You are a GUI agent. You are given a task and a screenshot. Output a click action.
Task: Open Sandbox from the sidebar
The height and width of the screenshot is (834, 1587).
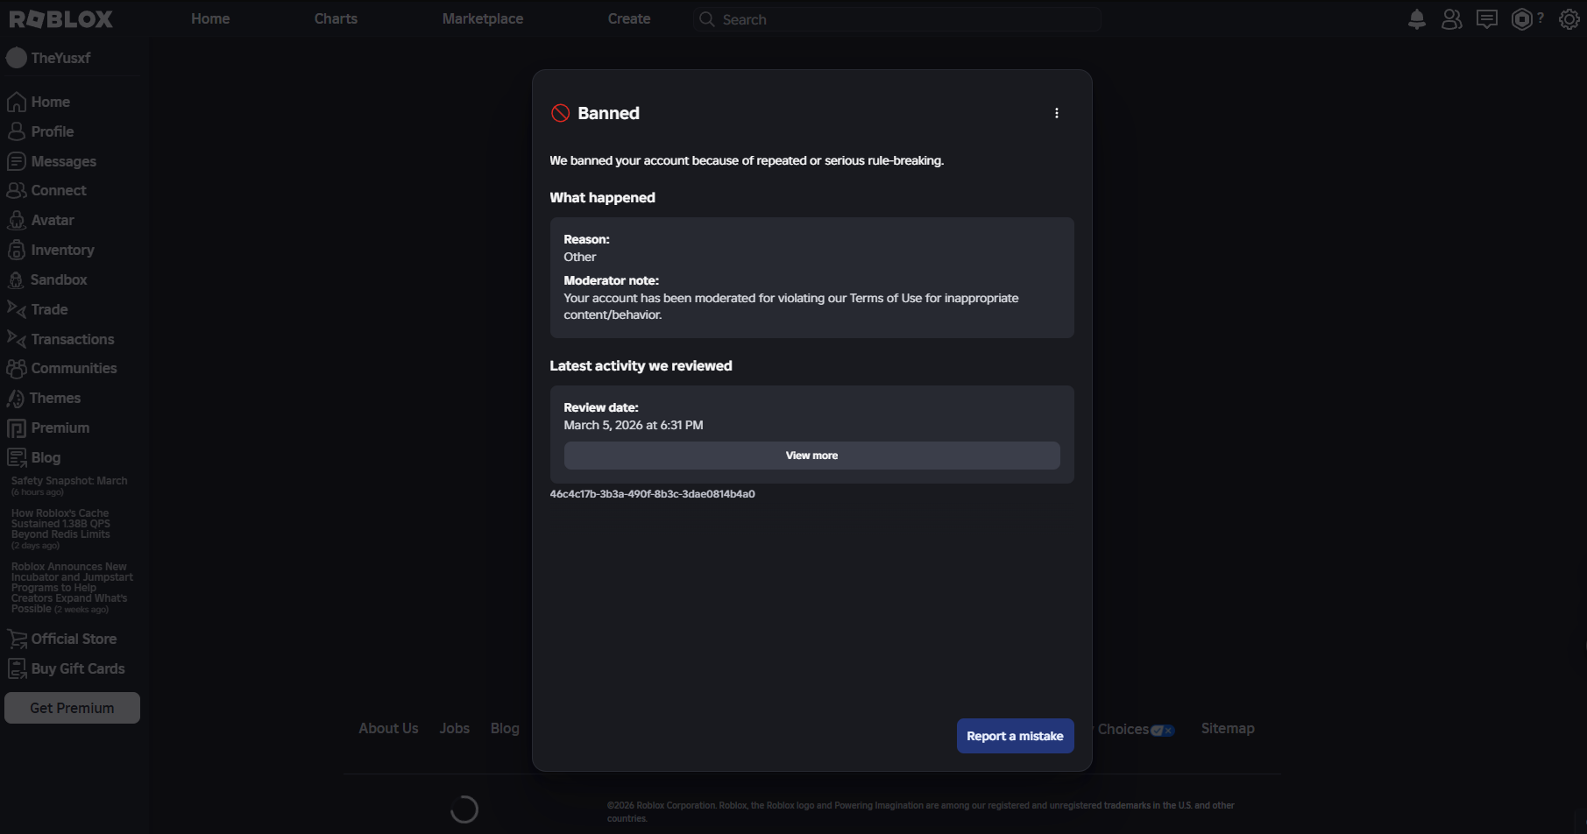point(47,279)
